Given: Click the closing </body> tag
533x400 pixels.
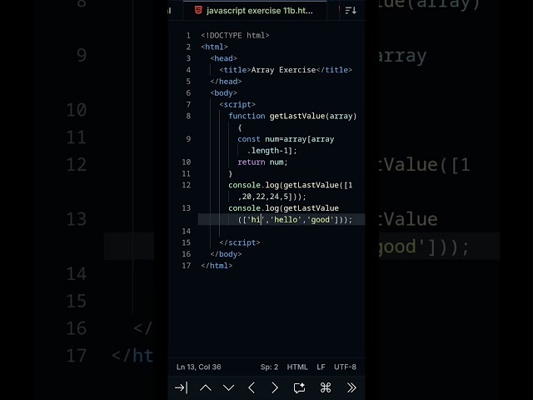Looking at the screenshot, I should [x=226, y=254].
